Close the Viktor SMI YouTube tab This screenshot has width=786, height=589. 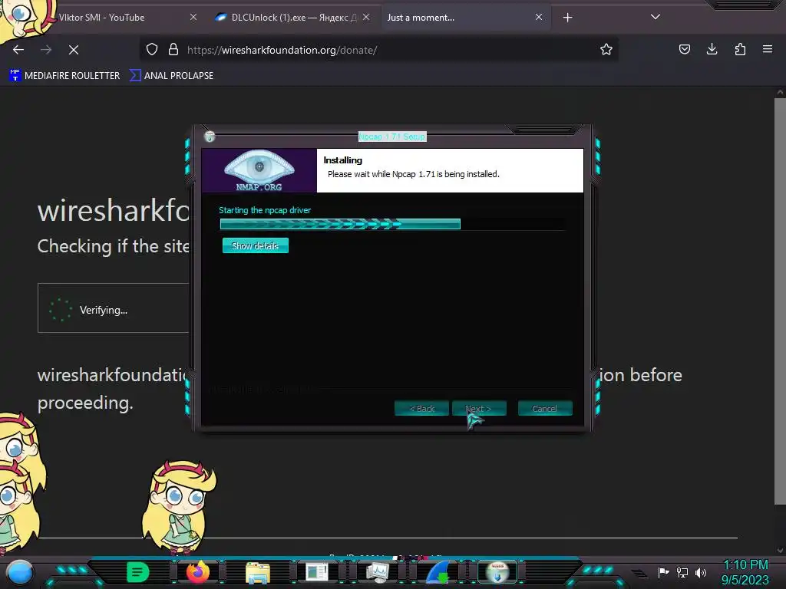(x=193, y=17)
